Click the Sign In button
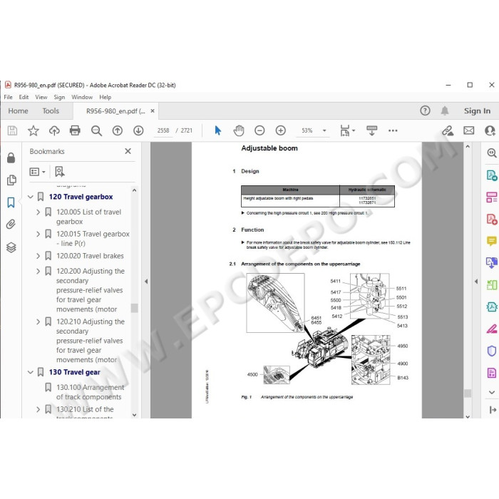499x499 pixels. (477, 110)
